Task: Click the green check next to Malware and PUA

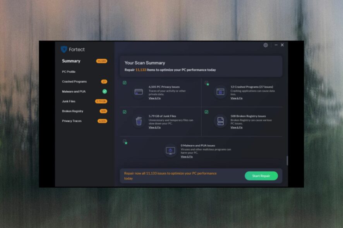Action: pos(105,92)
